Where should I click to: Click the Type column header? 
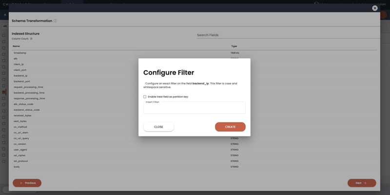234,46
